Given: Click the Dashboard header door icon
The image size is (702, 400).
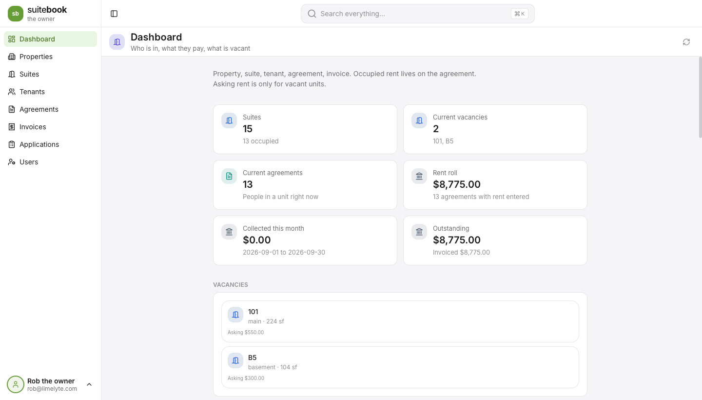Looking at the screenshot, I should 117,42.
